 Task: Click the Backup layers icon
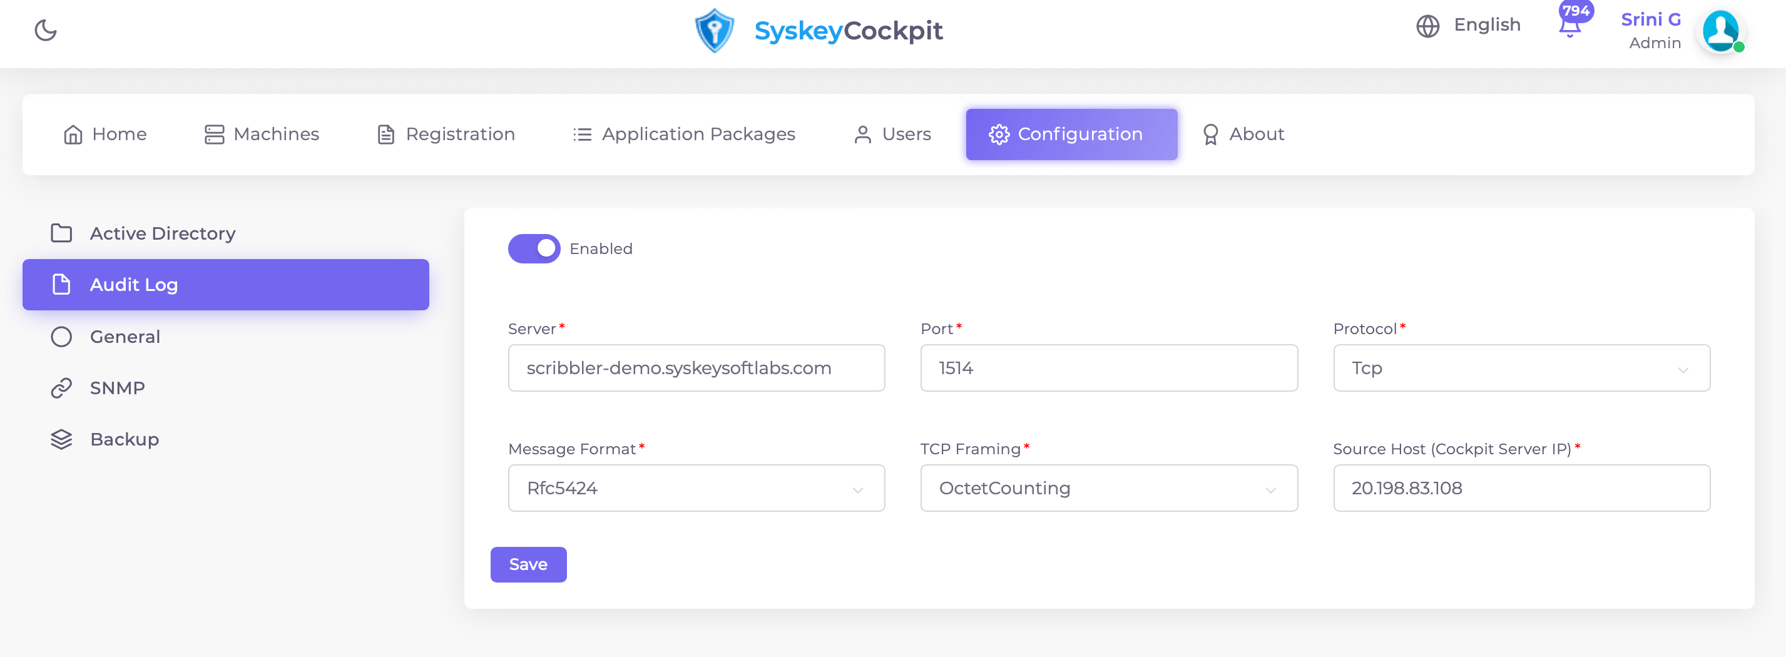[63, 439]
